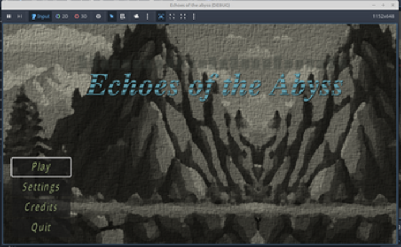Select keep aspect ratio embed icon
Image resolution: width=401 pixels, height=247 pixels.
[172, 16]
